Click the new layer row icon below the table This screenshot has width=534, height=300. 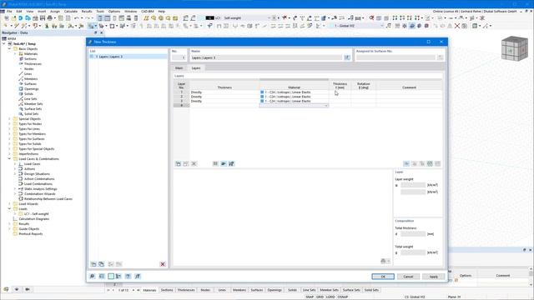178,163
